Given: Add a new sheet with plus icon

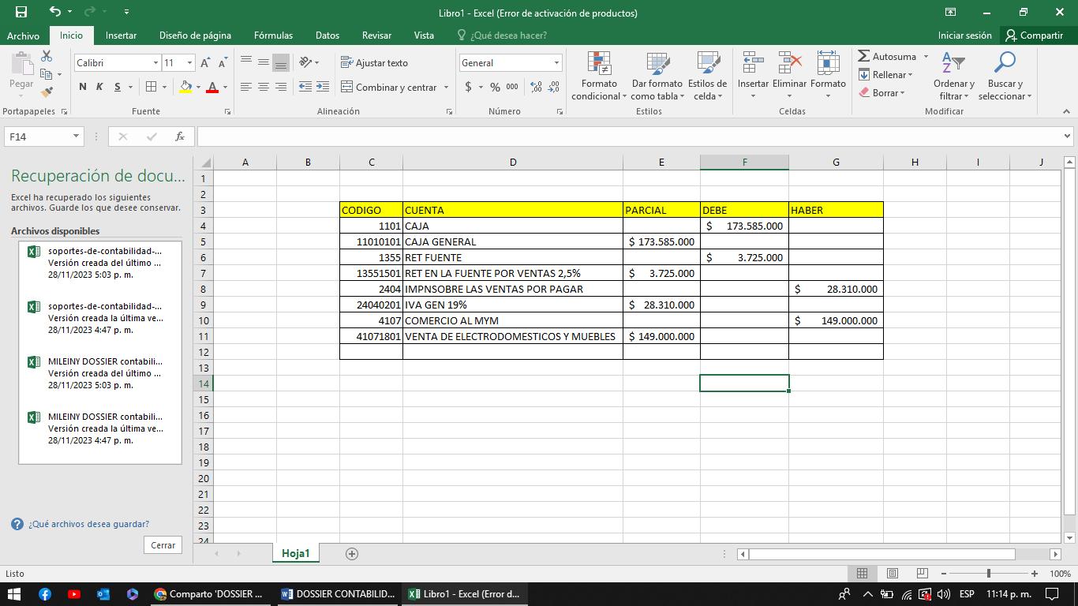Looking at the screenshot, I should 352,553.
